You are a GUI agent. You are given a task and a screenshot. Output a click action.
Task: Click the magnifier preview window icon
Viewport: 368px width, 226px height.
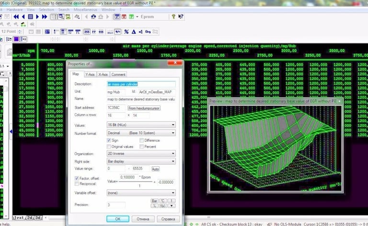click(x=61, y=17)
